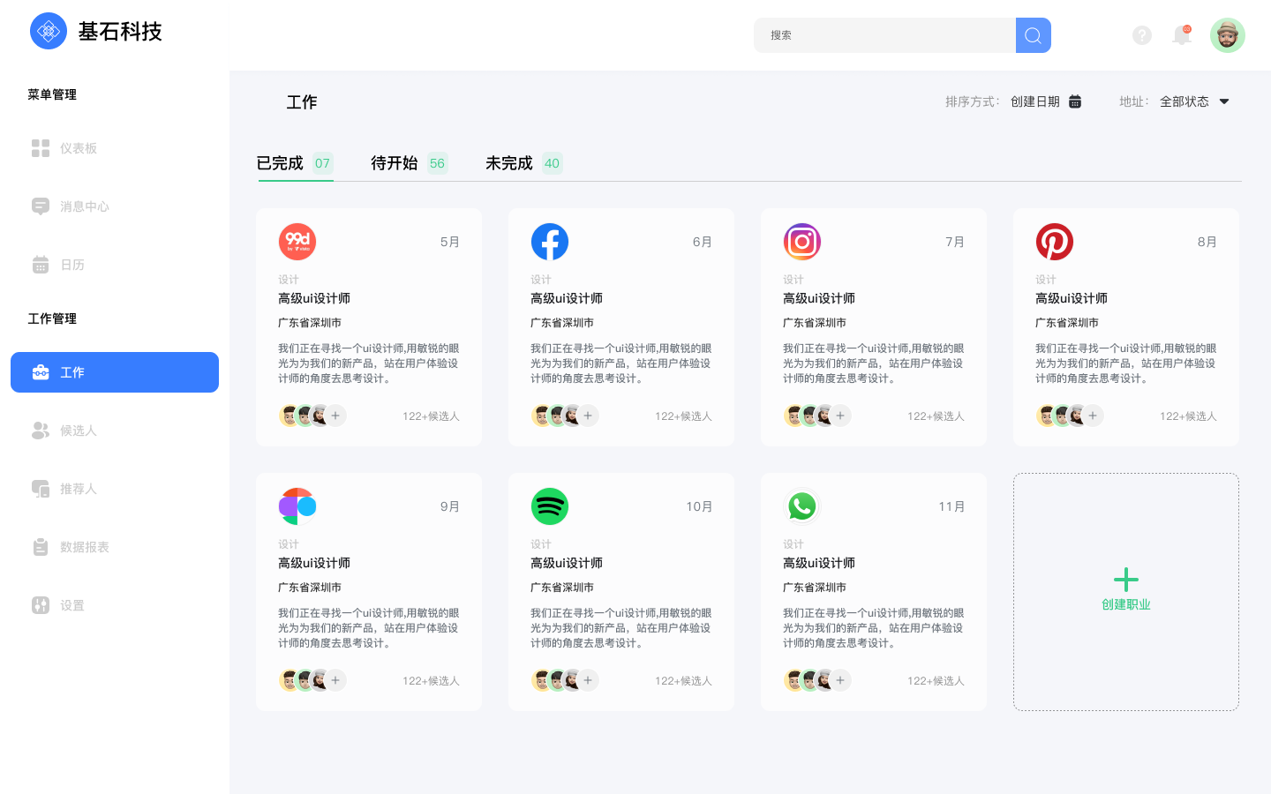Image resolution: width=1271 pixels, height=794 pixels.
Task: Add candidate with plus on 5月 card
Action: tap(335, 416)
